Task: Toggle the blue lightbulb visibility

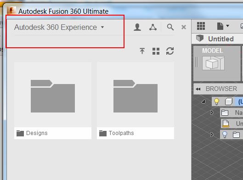Action: (225, 135)
